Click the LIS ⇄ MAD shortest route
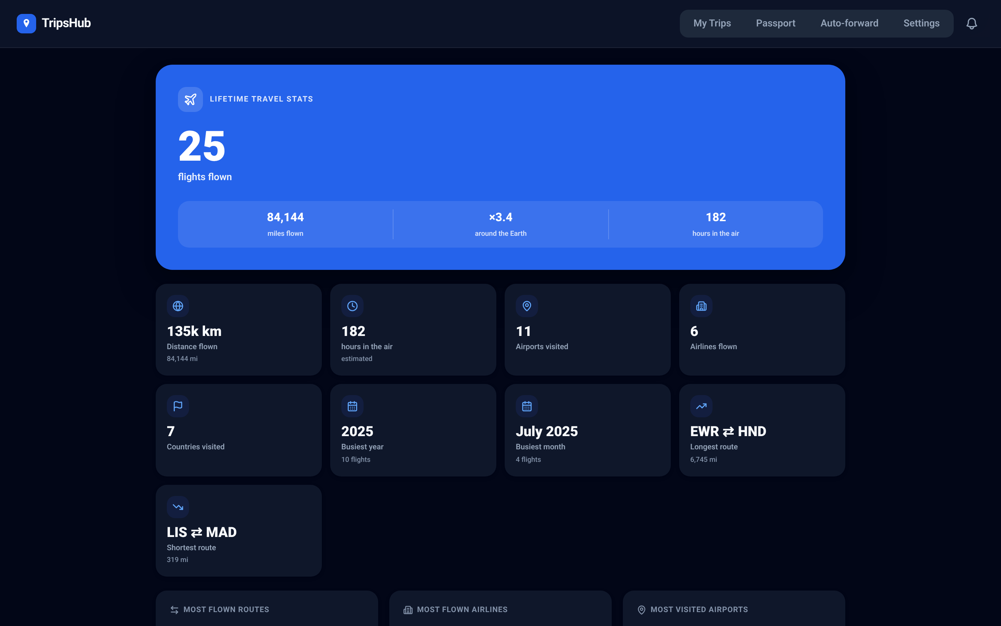Viewport: 1001px width, 626px height. (x=202, y=532)
